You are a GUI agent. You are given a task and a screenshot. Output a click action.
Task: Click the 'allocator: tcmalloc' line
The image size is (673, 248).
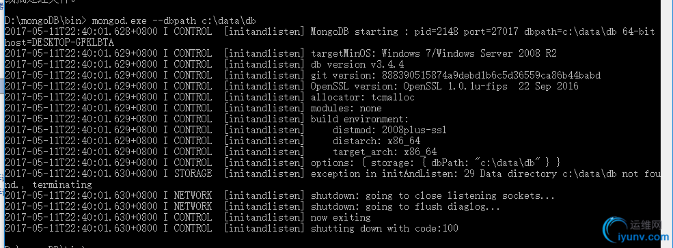pyautogui.click(x=210, y=97)
